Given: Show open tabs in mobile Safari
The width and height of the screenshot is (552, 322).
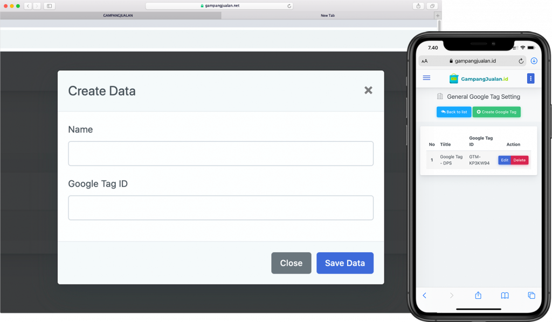Looking at the screenshot, I should tap(531, 295).
